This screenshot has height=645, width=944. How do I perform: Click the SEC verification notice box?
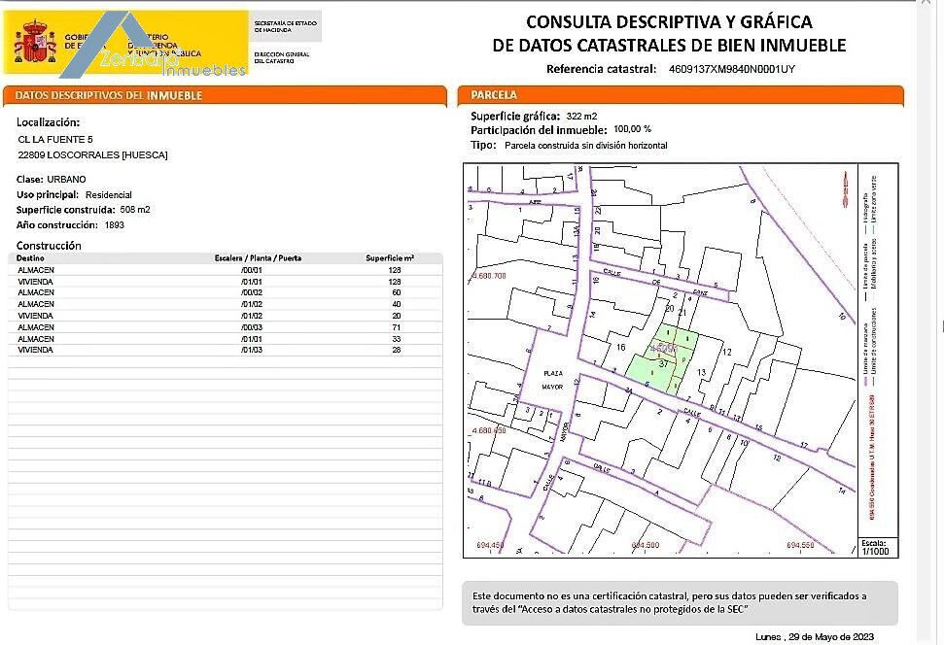pos(680,602)
